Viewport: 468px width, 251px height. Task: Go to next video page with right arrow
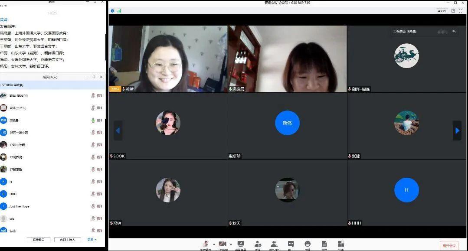pyautogui.click(x=457, y=130)
